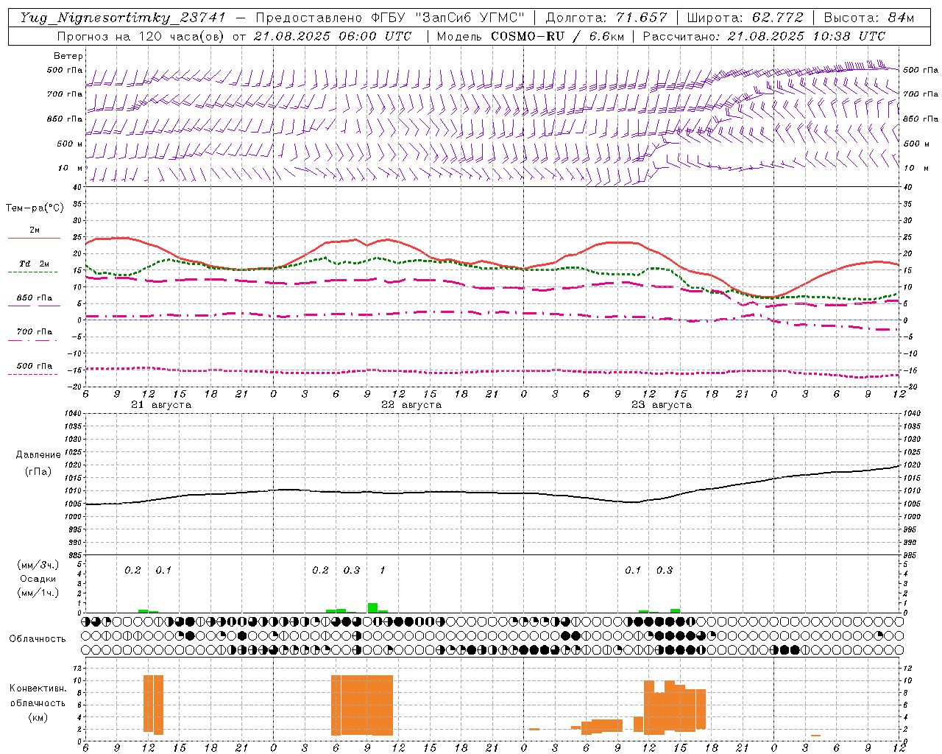Click the green Td 2м legend entry
The height and width of the screenshot is (754, 942).
click(x=34, y=264)
